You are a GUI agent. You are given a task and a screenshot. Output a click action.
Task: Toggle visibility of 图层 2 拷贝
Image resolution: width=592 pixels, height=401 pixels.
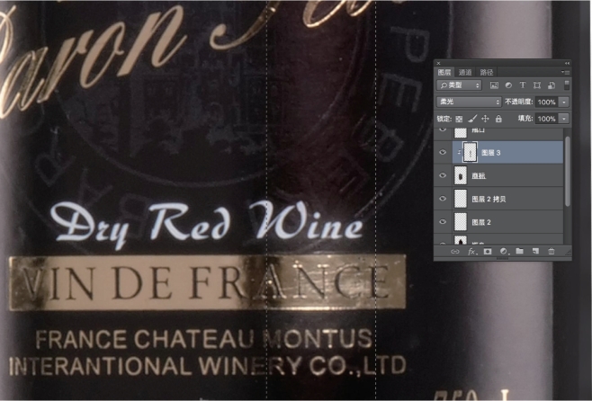click(x=443, y=199)
